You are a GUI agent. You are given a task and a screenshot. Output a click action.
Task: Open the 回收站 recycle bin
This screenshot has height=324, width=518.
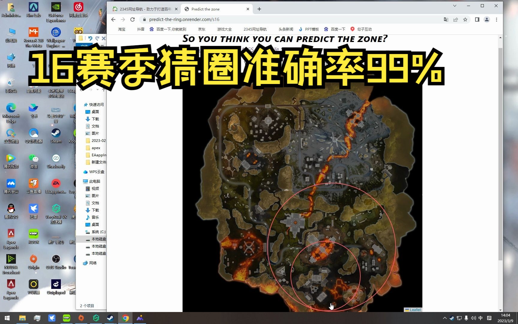(x=11, y=85)
